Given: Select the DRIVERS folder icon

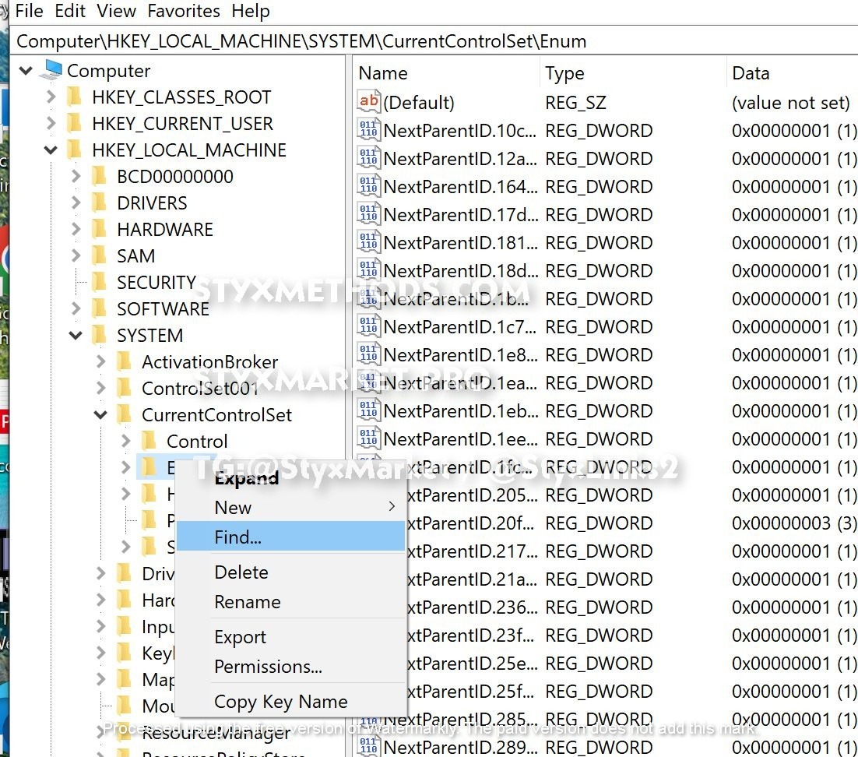Looking at the screenshot, I should pyautogui.click(x=100, y=202).
